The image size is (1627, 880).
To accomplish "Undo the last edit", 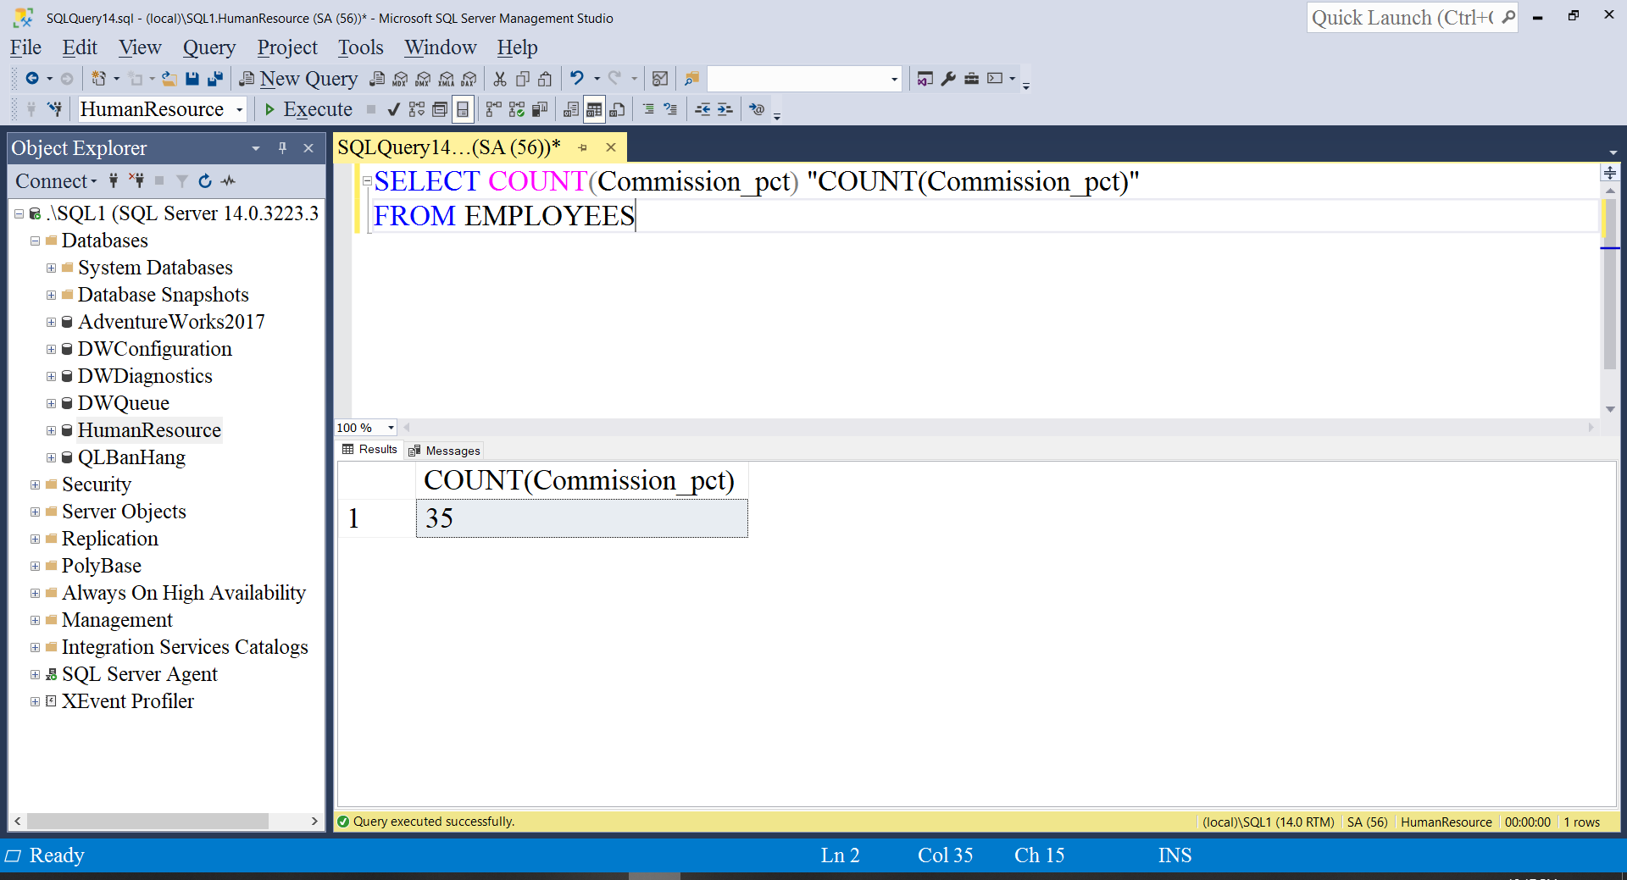I will 577,79.
